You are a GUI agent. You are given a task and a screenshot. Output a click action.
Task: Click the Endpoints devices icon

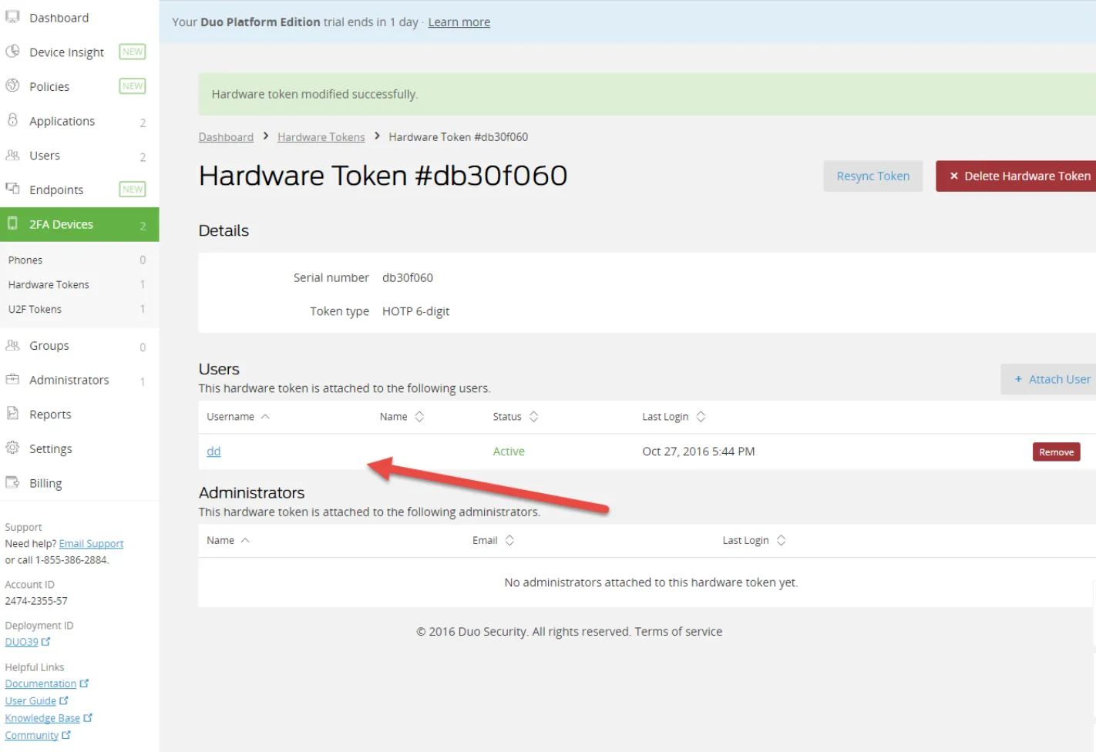(12, 189)
